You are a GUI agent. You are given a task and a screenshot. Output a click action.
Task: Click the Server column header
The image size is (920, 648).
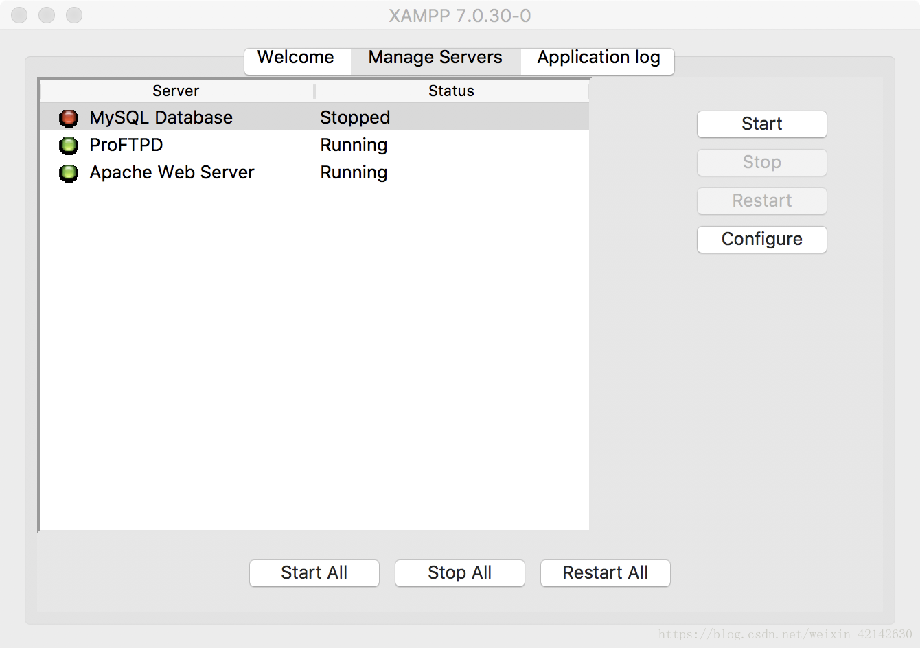coord(175,91)
